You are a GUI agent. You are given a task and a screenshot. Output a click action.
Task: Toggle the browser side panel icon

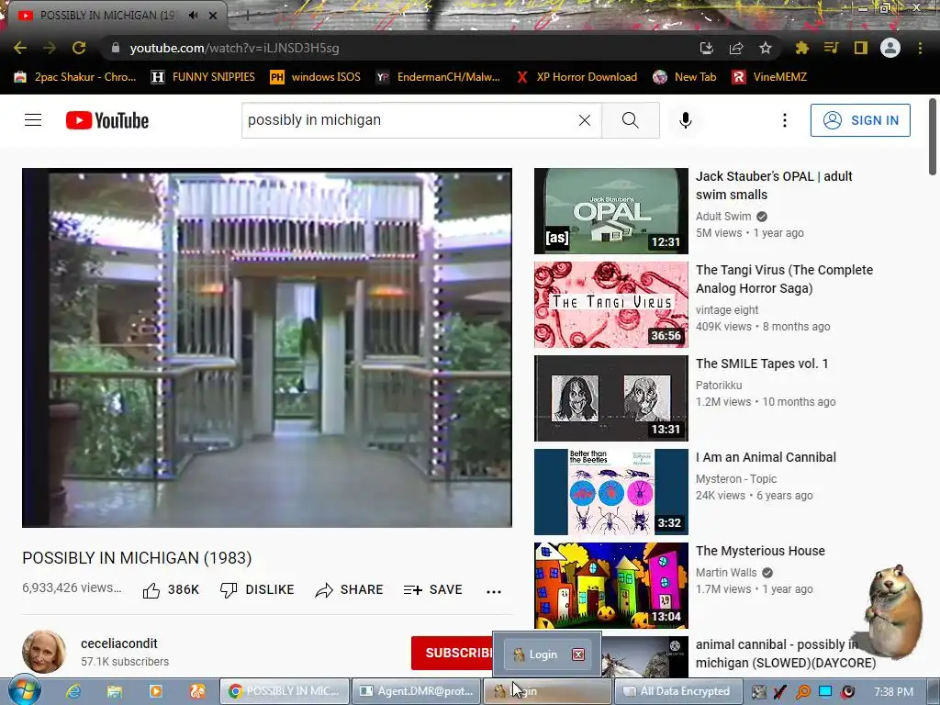coord(861,48)
